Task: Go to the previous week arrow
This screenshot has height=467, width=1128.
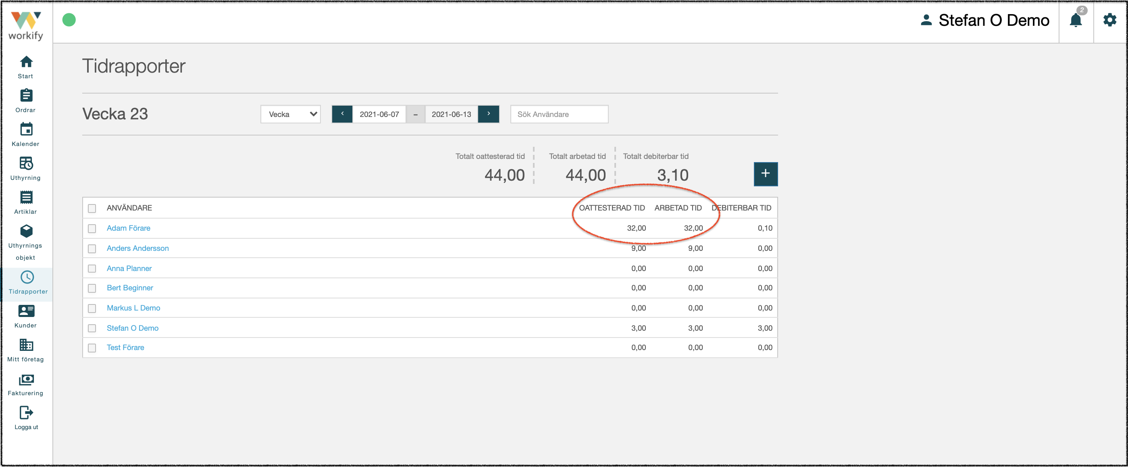Action: pyautogui.click(x=342, y=115)
